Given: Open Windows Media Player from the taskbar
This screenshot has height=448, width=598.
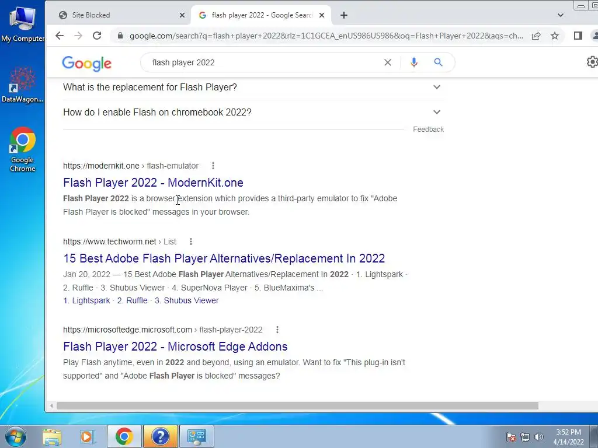Looking at the screenshot, I should point(88,436).
